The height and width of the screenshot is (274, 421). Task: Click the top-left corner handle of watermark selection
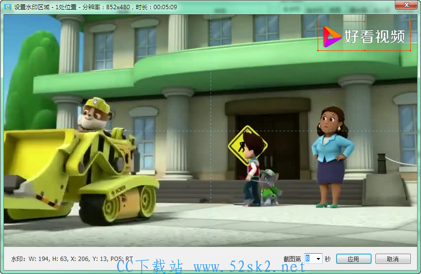point(318,21)
